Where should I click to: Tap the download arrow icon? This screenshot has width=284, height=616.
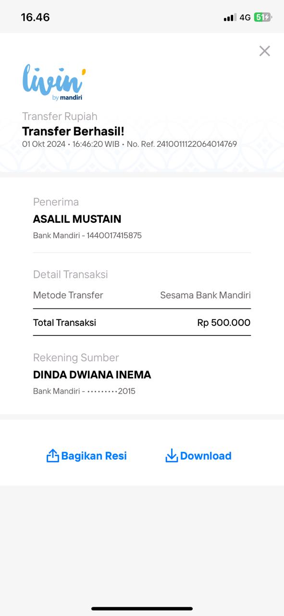click(x=172, y=456)
